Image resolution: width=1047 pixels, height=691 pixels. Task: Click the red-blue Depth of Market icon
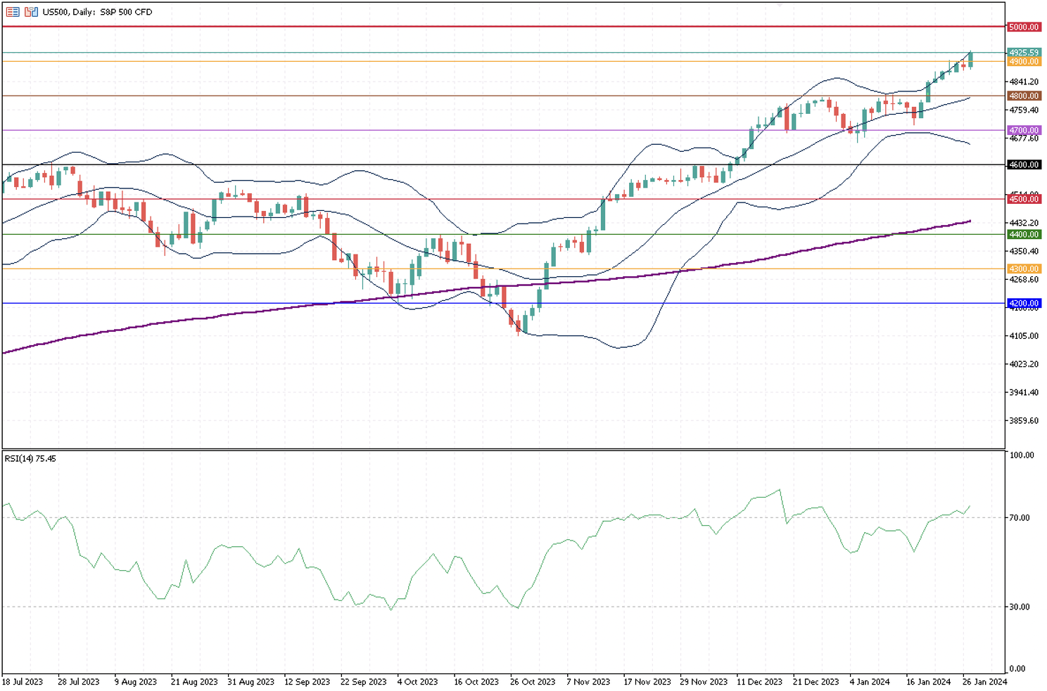point(13,12)
